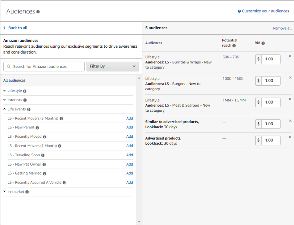Expand the In-market category
The image size is (294, 225).
tap(5, 191)
